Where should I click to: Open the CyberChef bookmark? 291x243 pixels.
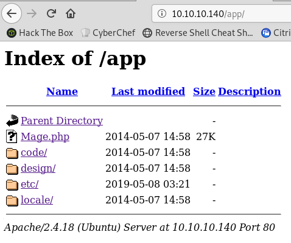pos(108,33)
